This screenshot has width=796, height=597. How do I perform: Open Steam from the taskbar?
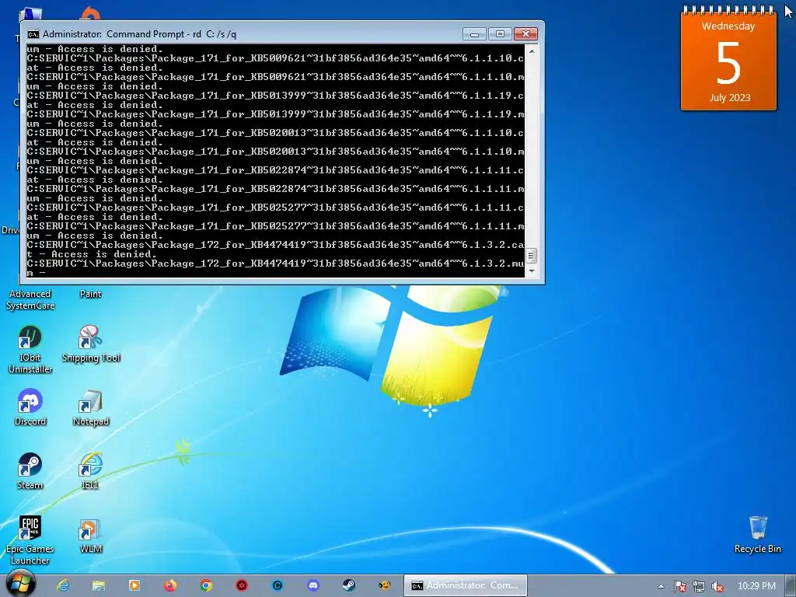(x=349, y=585)
